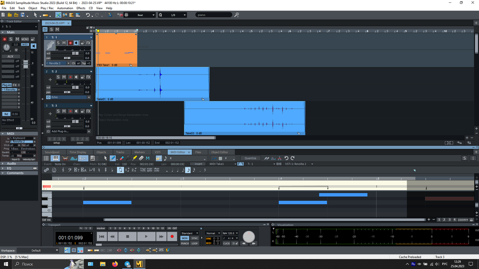
Task: Solo track 2 with S button
Action: 58,77
